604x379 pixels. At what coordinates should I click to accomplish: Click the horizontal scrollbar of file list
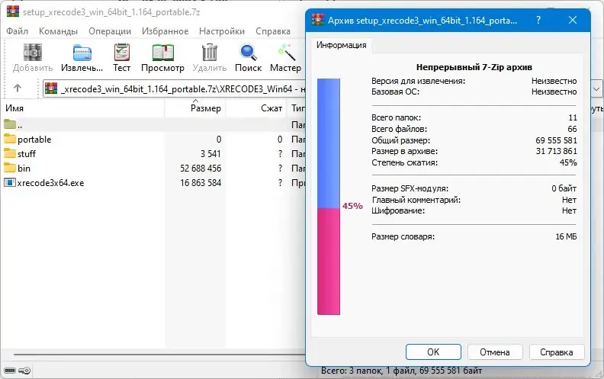pyautogui.click(x=159, y=355)
